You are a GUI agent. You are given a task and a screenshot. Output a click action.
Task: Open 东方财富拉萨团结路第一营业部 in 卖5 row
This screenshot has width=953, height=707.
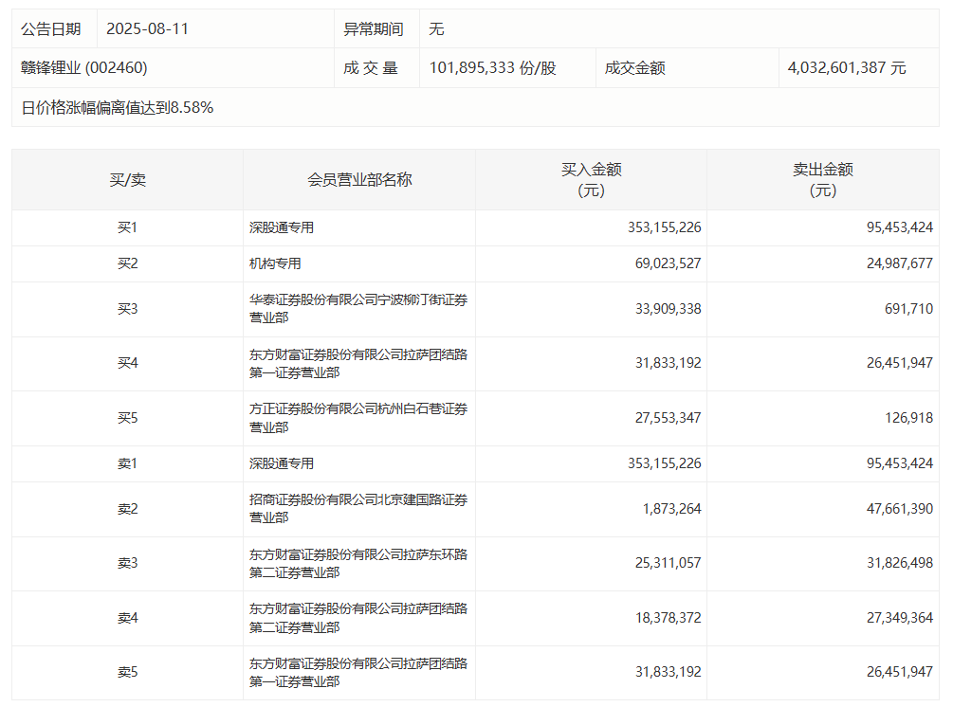coord(357,672)
